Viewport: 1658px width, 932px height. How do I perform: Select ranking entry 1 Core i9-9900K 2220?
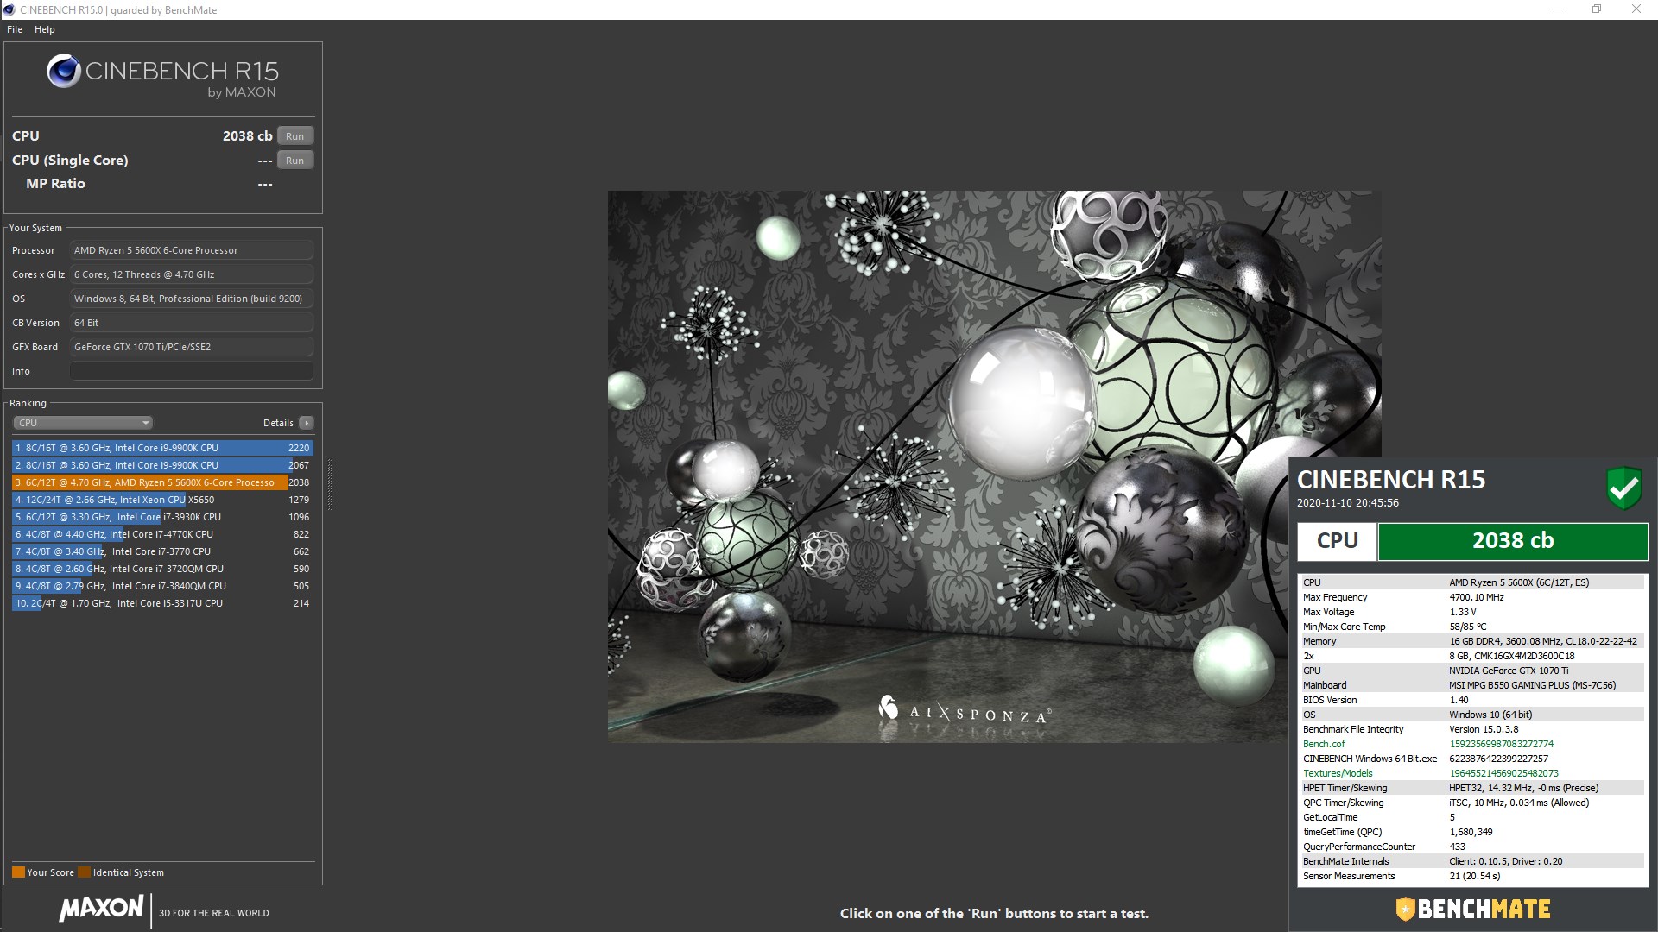click(162, 448)
